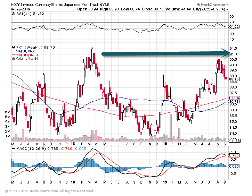Click the Volume 41.4K header value
Viewport: 252px width, 196px height.
coord(178,9)
